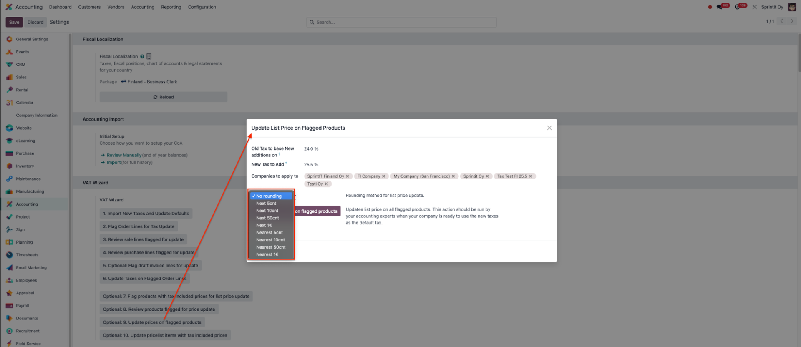Open the Maintenance sidebar icon
The width and height of the screenshot is (801, 347).
point(9,179)
